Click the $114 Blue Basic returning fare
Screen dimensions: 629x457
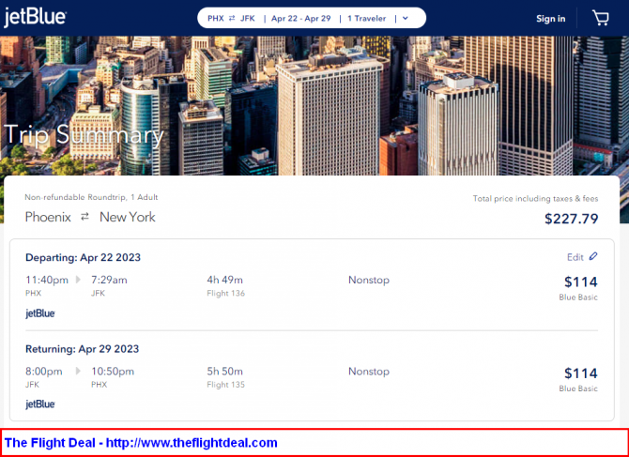[x=578, y=379]
